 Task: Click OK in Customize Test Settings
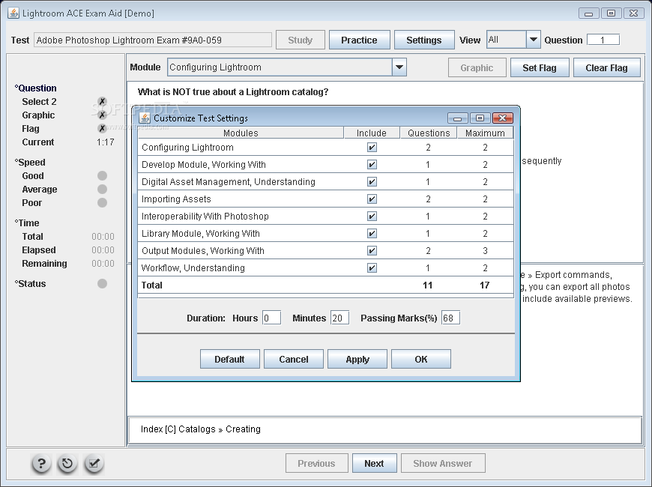coord(421,359)
